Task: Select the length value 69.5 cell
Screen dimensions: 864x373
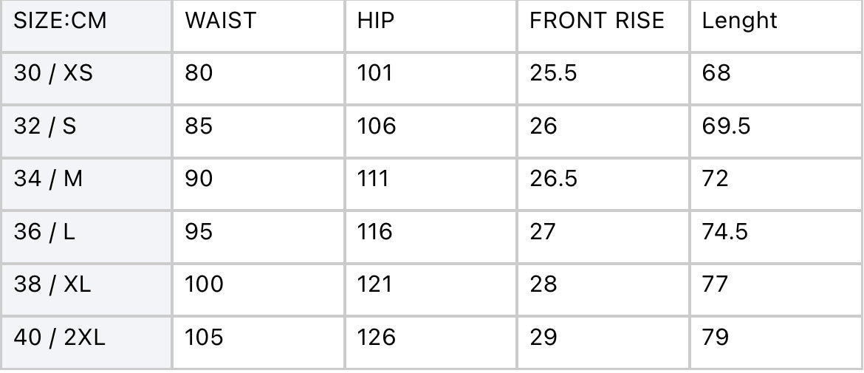Action: click(x=726, y=126)
